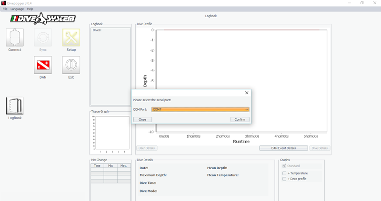381x201 pixels.
Task: Select the Sync icon
Action: coord(43,38)
